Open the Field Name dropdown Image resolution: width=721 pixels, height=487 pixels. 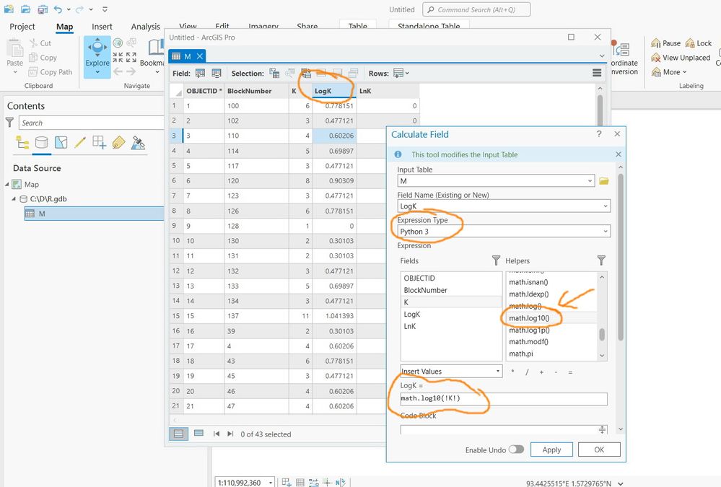tap(605, 206)
